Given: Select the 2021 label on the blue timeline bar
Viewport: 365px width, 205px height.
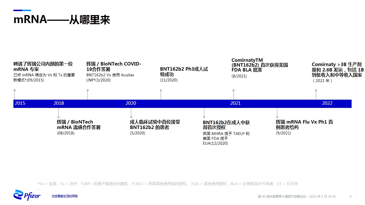Looking at the screenshot, I should (236, 103).
